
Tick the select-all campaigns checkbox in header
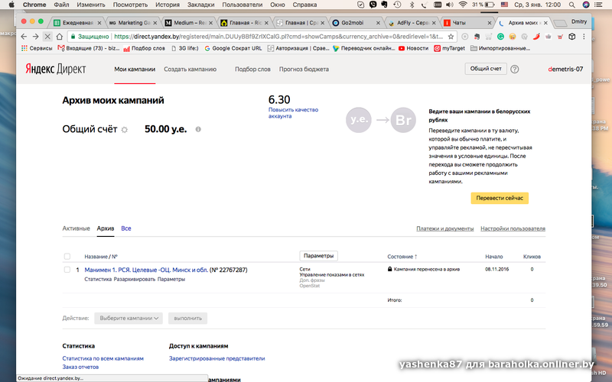[67, 257]
